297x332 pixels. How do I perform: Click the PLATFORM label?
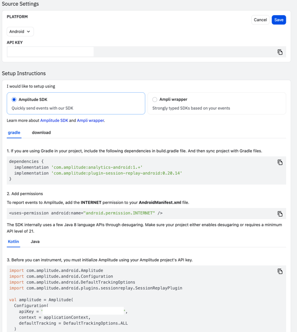tap(17, 17)
